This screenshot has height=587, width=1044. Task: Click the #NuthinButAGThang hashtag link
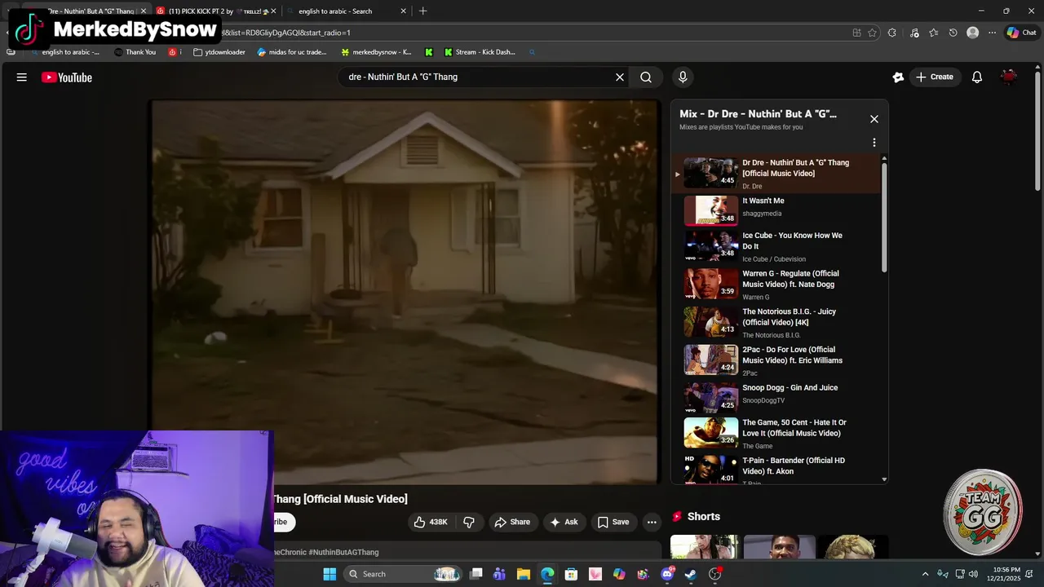tap(343, 552)
